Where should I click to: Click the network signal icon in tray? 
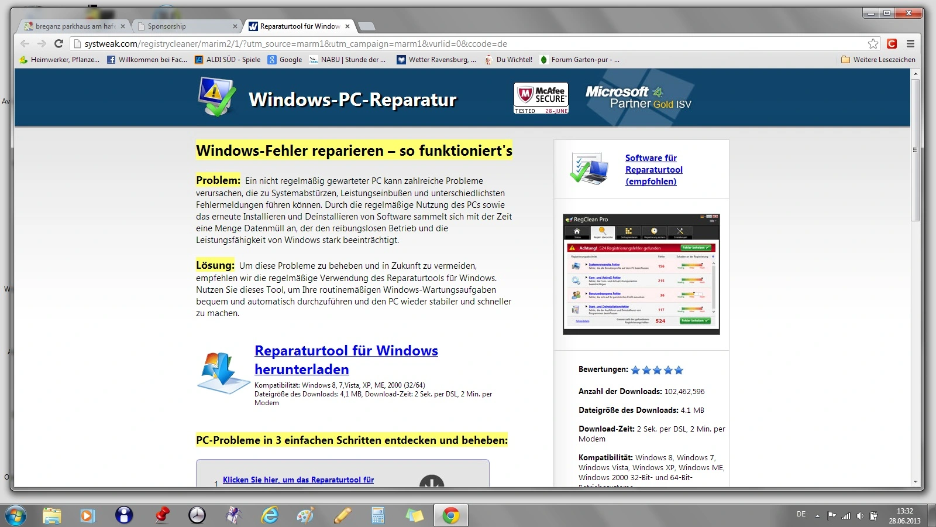846,516
